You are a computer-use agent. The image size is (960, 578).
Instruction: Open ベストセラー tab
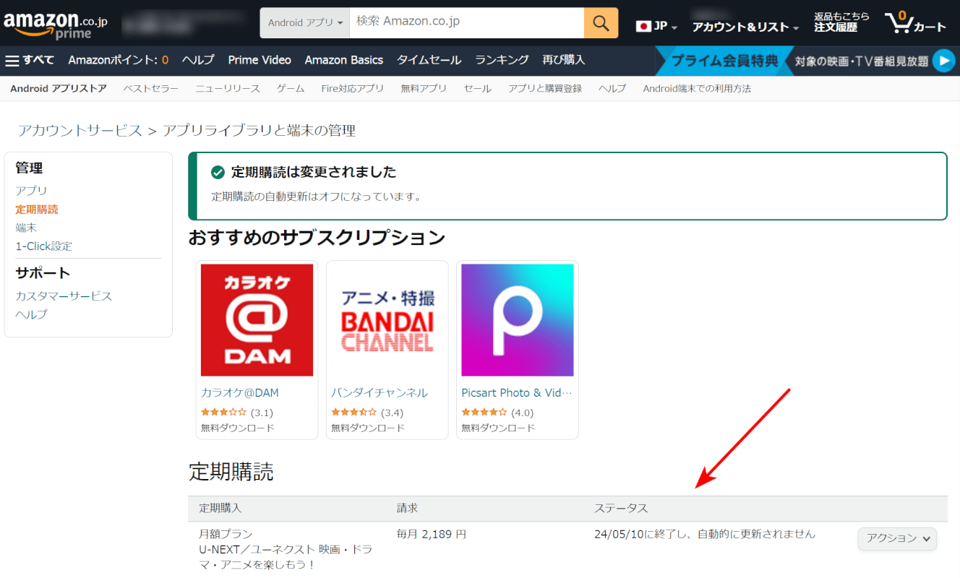151,88
